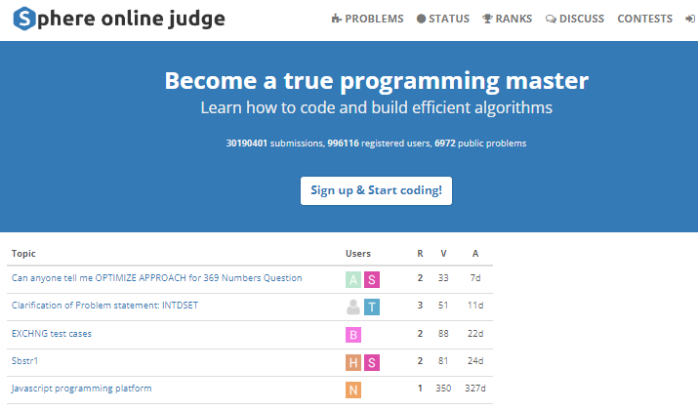Open Javascript programming platform topic

tap(81, 389)
